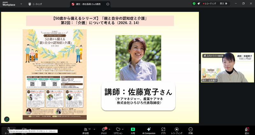Click the green encryption shield icon
Image resolution: width=255 pixels, height=135 pixels.
pos(194,4)
